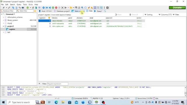Expand the test database node

tap(4, 32)
